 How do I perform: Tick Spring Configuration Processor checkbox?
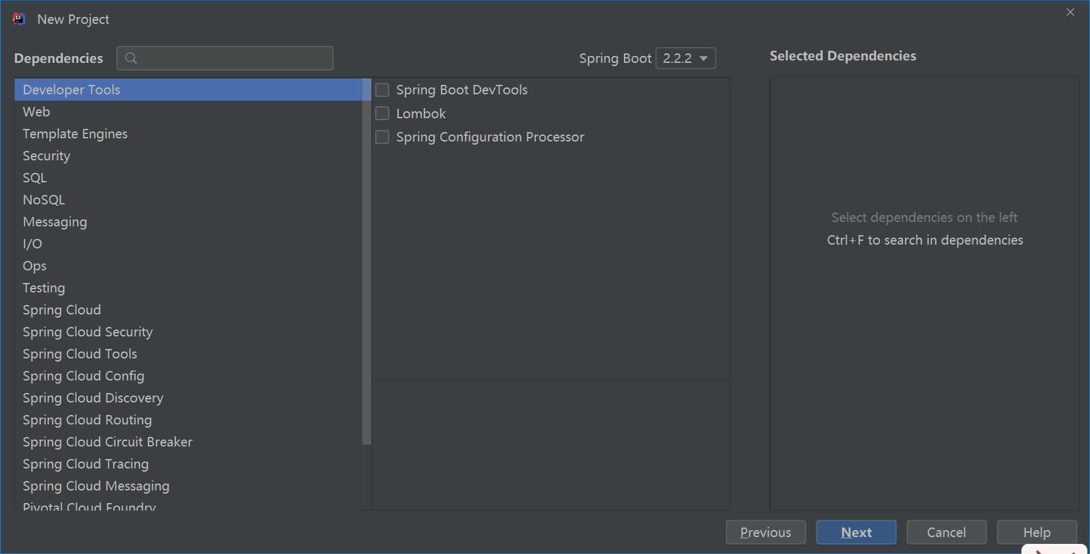coord(382,137)
